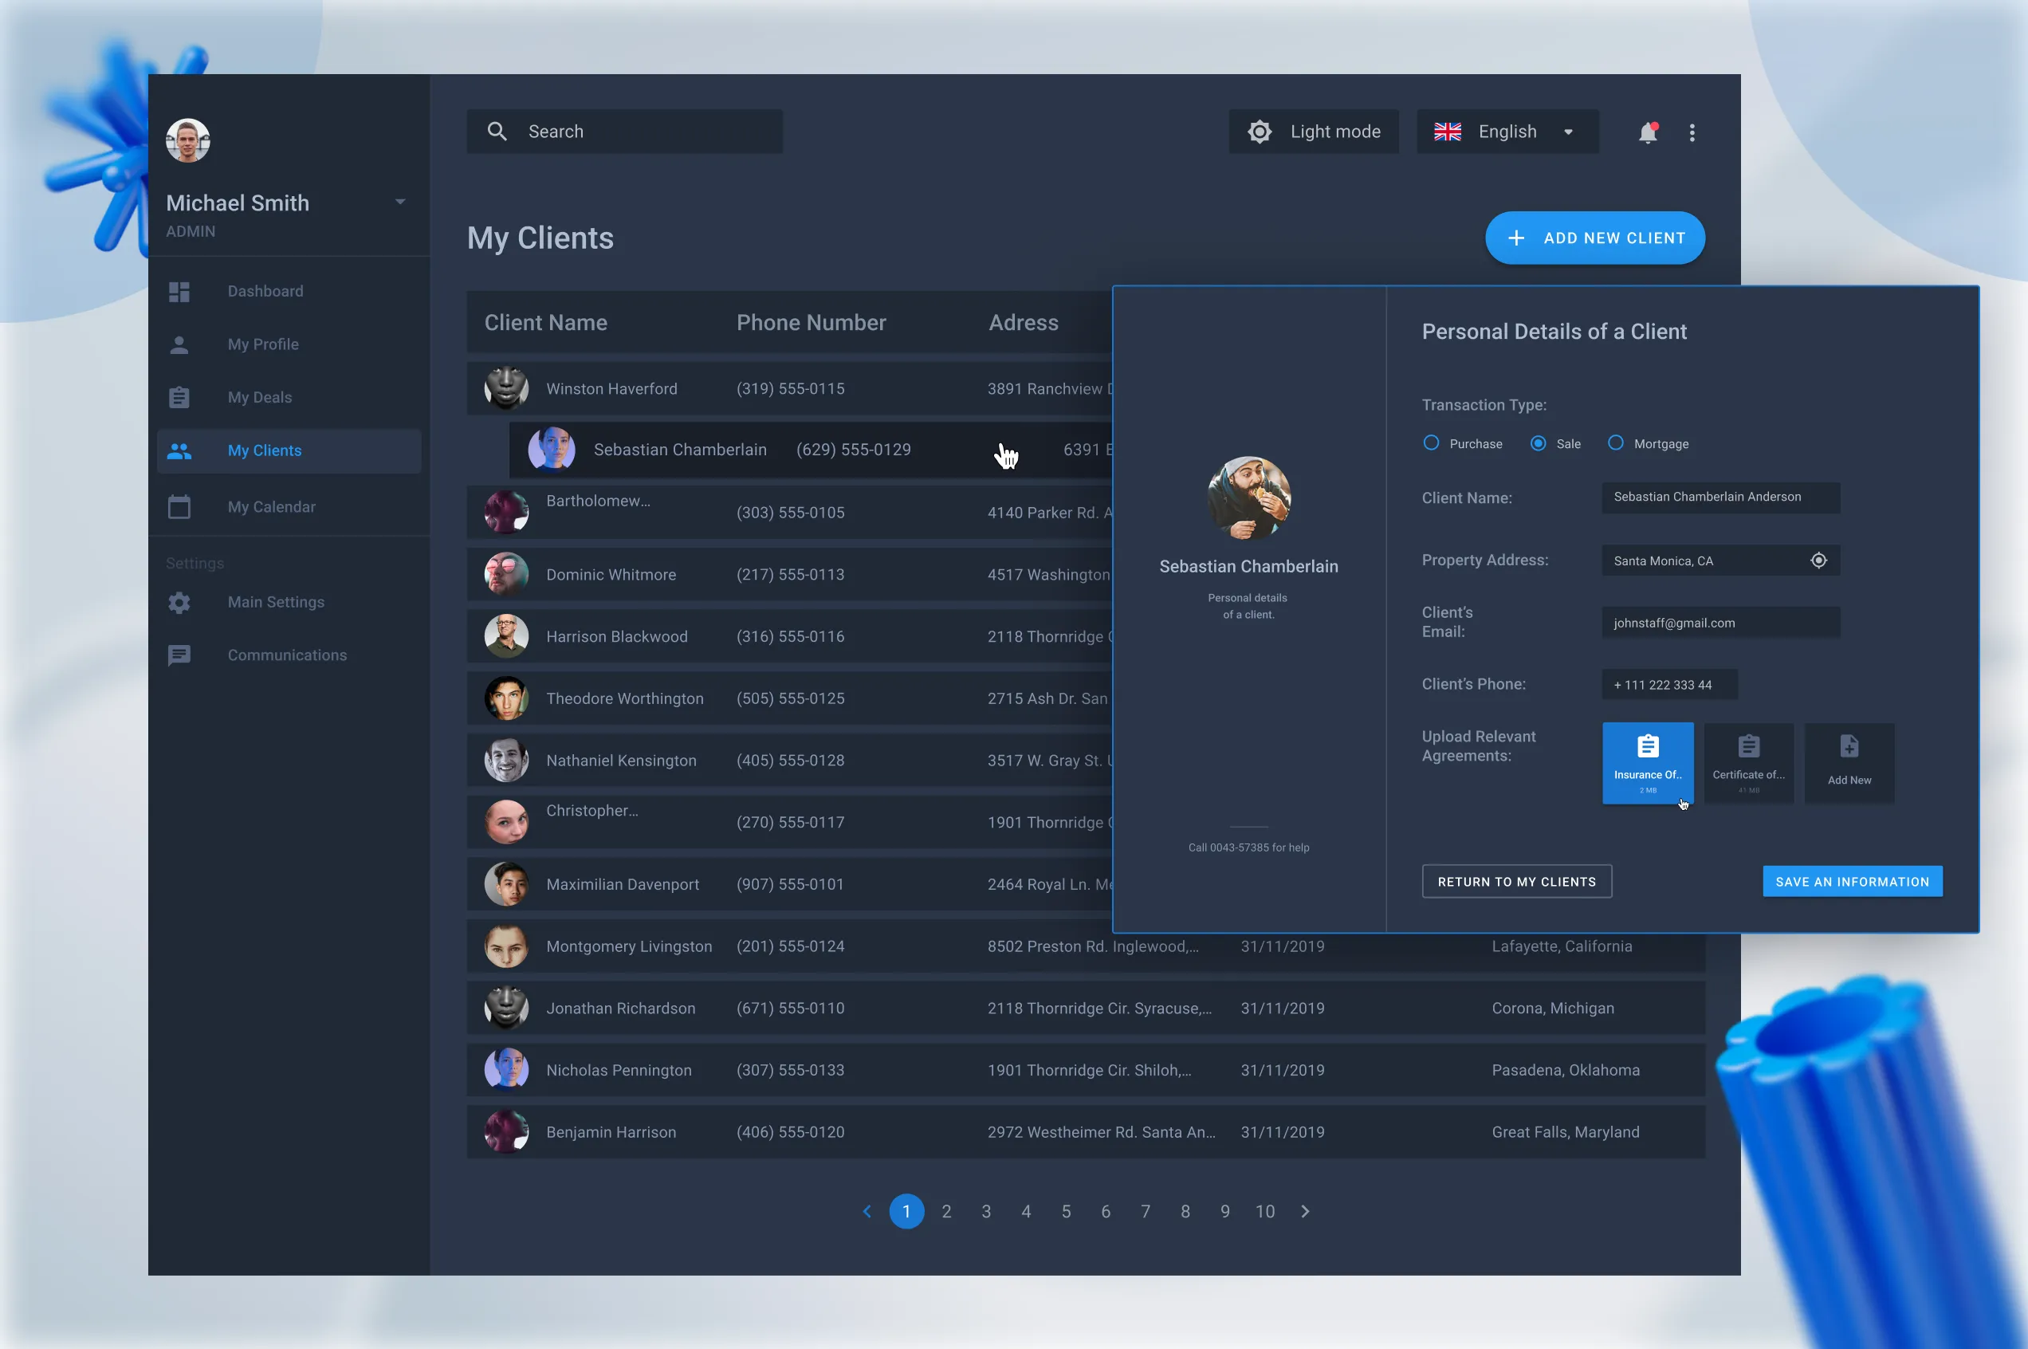Open the Certificate of... document tile
Viewport: 2028px width, 1349px height.
point(1747,762)
